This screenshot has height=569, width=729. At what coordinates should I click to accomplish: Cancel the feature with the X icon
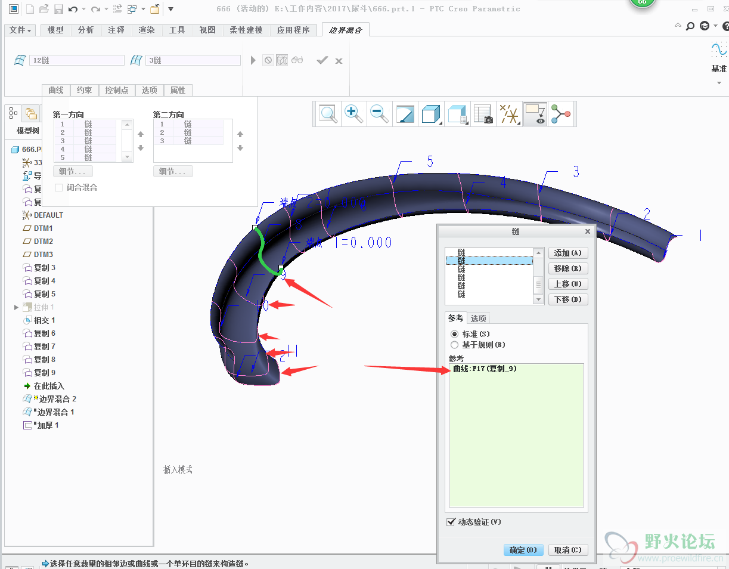coord(339,61)
